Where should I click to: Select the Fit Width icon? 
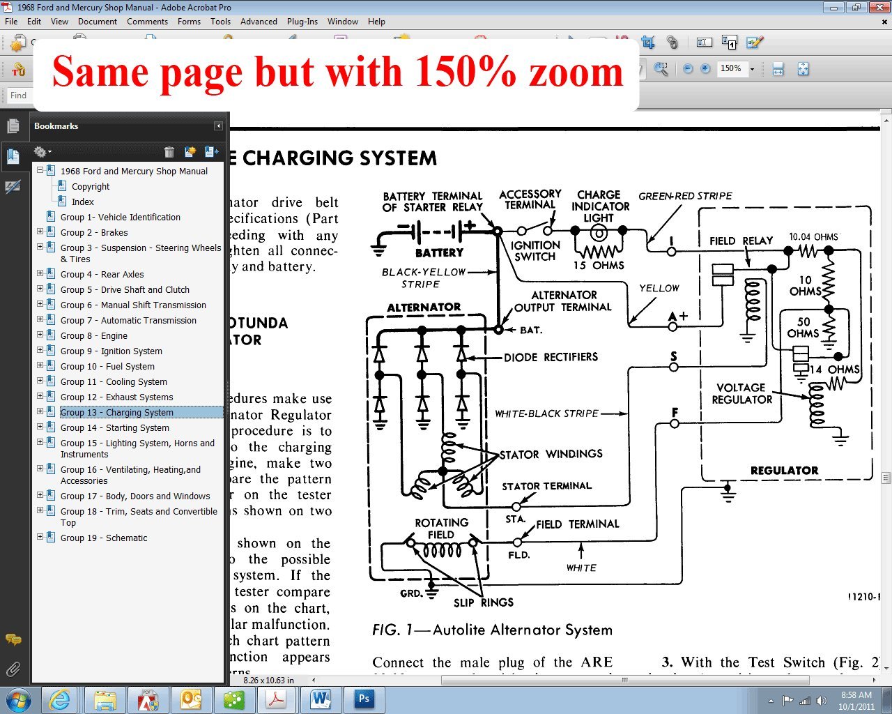tap(778, 69)
